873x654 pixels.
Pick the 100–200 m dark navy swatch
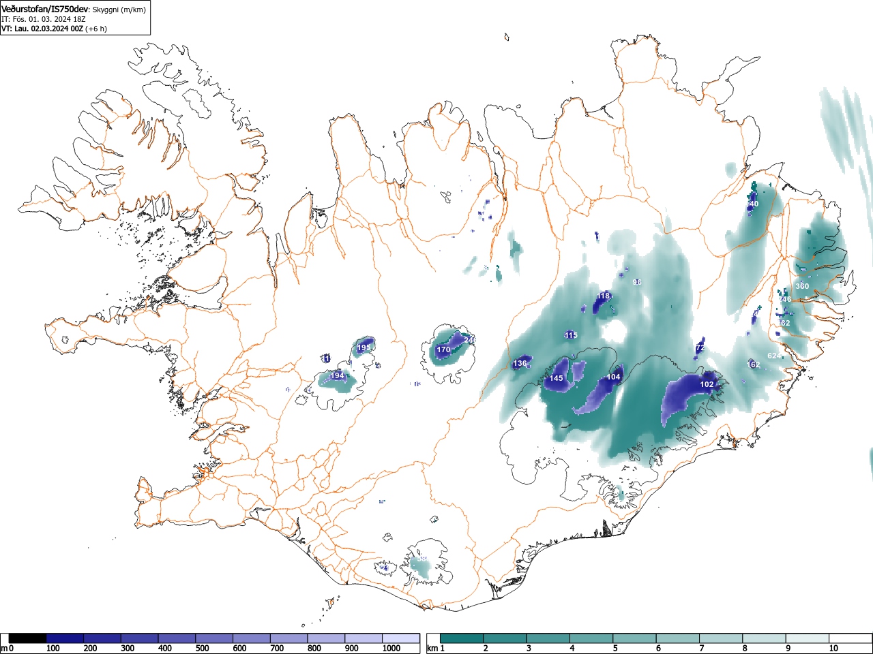tap(65, 638)
